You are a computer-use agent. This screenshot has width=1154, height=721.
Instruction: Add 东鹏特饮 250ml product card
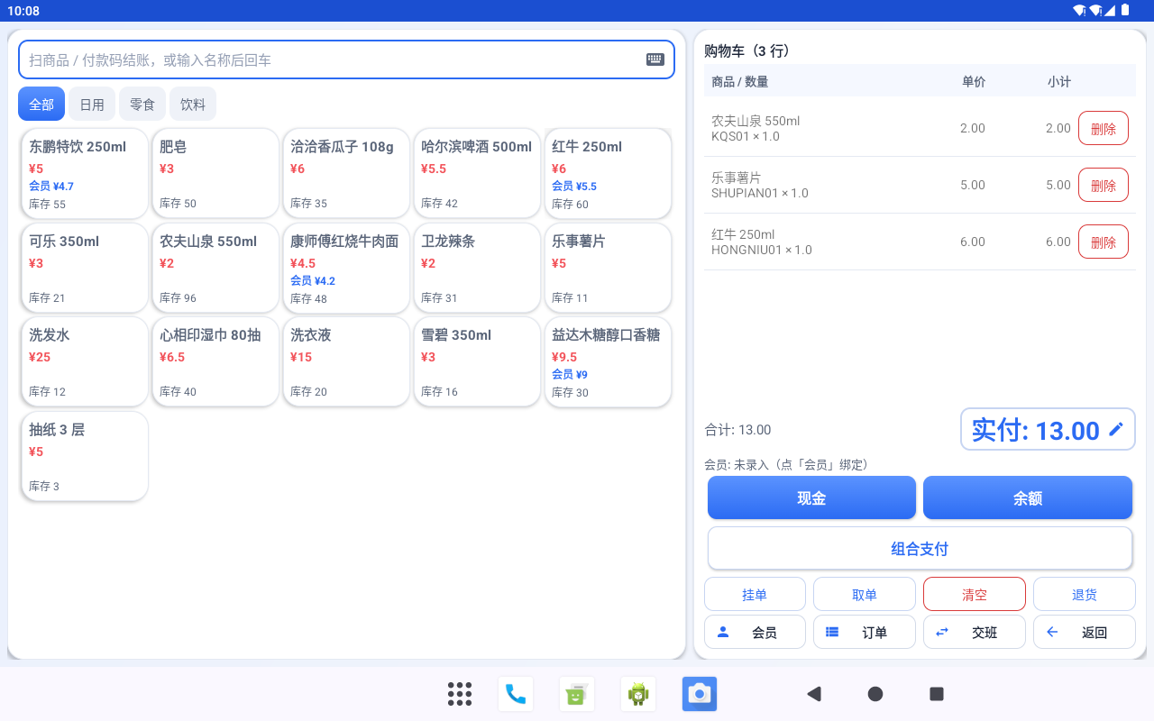[x=85, y=174]
